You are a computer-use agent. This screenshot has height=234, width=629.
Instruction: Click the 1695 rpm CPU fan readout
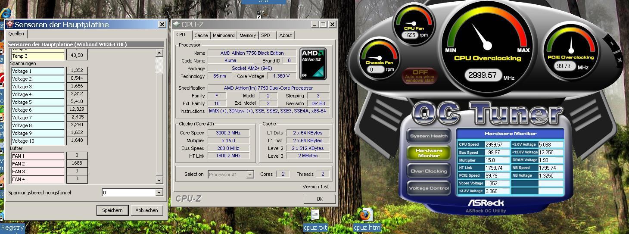(x=411, y=35)
